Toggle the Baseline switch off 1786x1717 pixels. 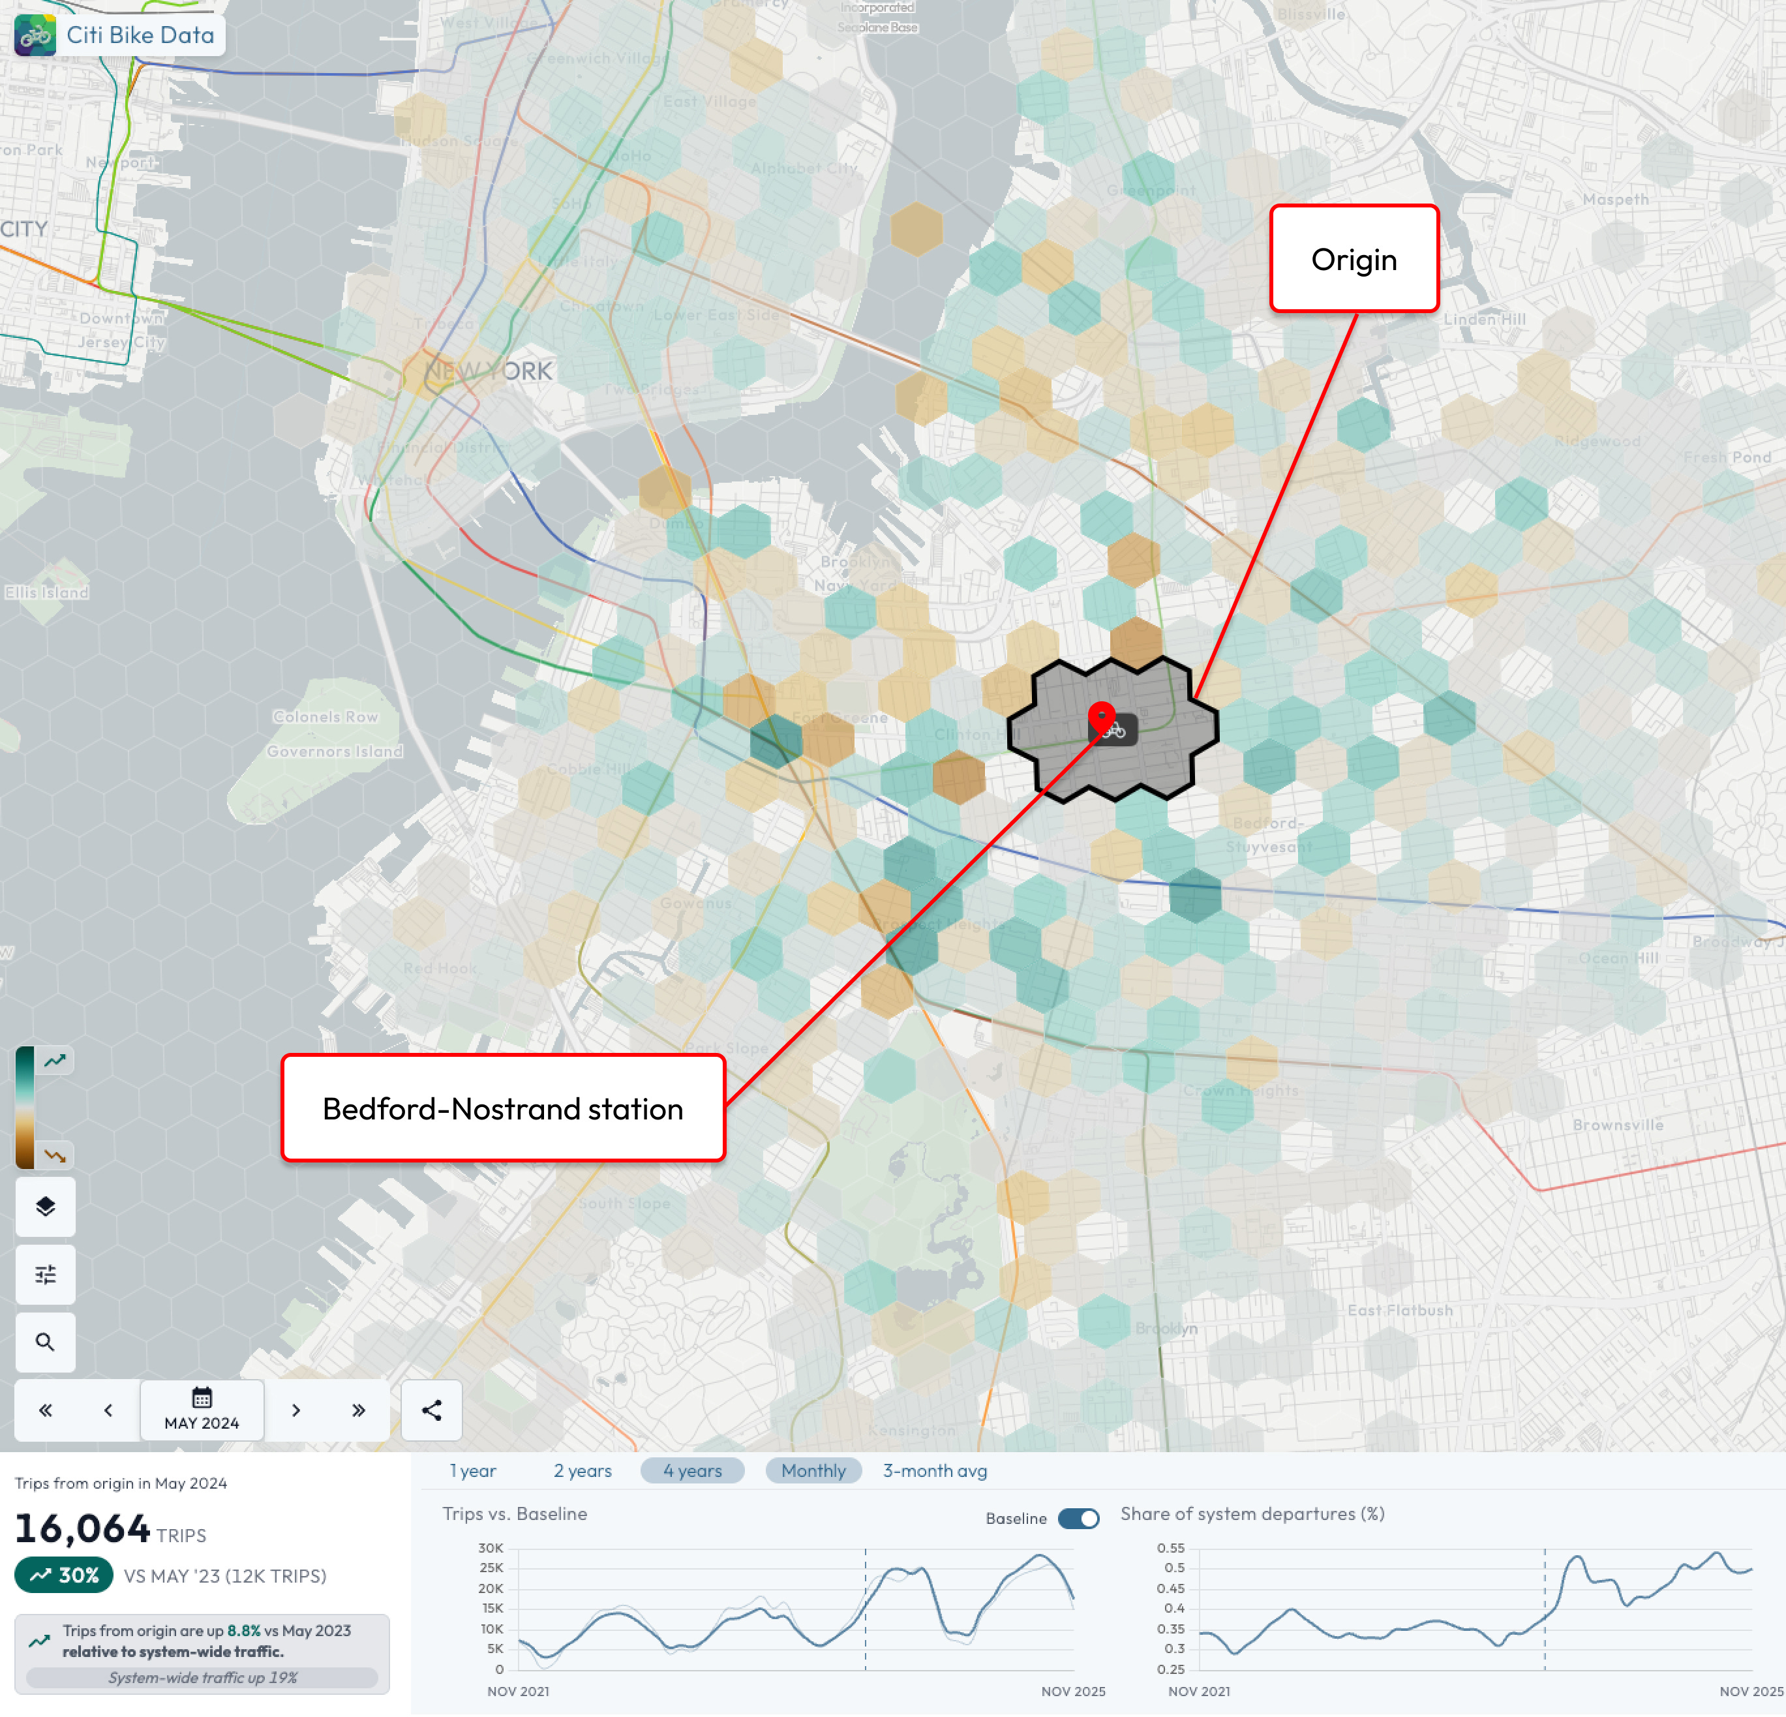click(1079, 1518)
